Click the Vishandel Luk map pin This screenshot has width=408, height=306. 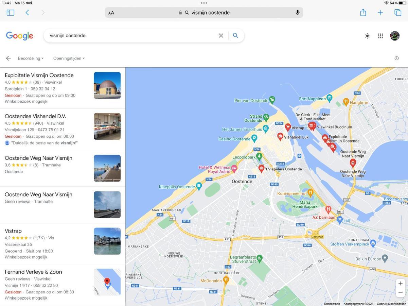[280, 136]
